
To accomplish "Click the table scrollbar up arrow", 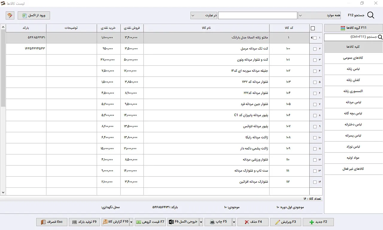I will pyautogui.click(x=3, y=27).
